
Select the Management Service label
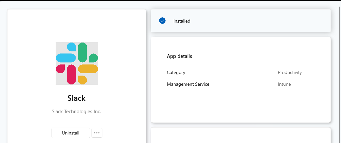click(x=188, y=84)
